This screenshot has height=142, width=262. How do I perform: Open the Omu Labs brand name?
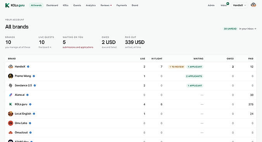21,123
